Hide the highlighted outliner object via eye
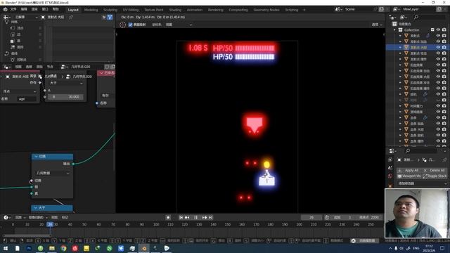The width and height of the screenshot is (450, 253). click(438, 47)
